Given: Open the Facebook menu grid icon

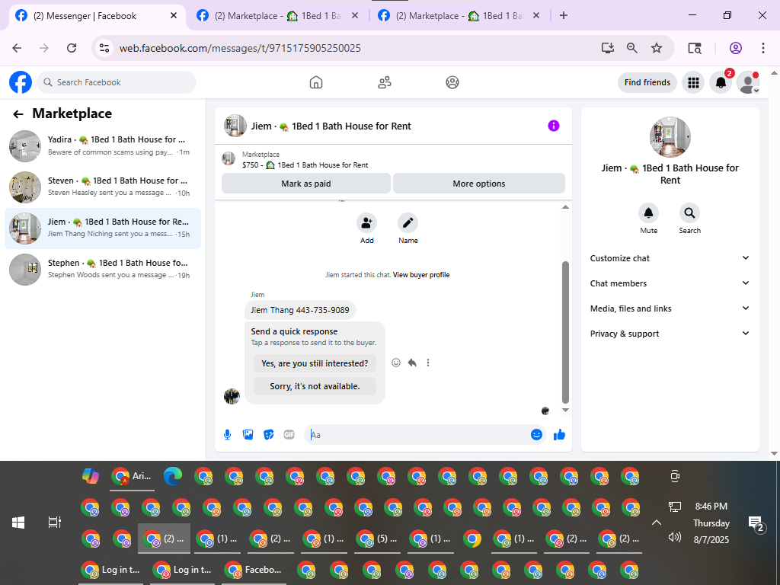Looking at the screenshot, I should (693, 82).
